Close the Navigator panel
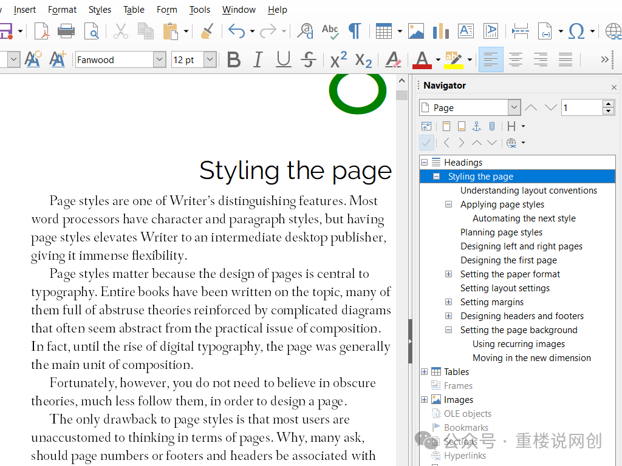Viewport: 622px width, 466px height. click(613, 87)
